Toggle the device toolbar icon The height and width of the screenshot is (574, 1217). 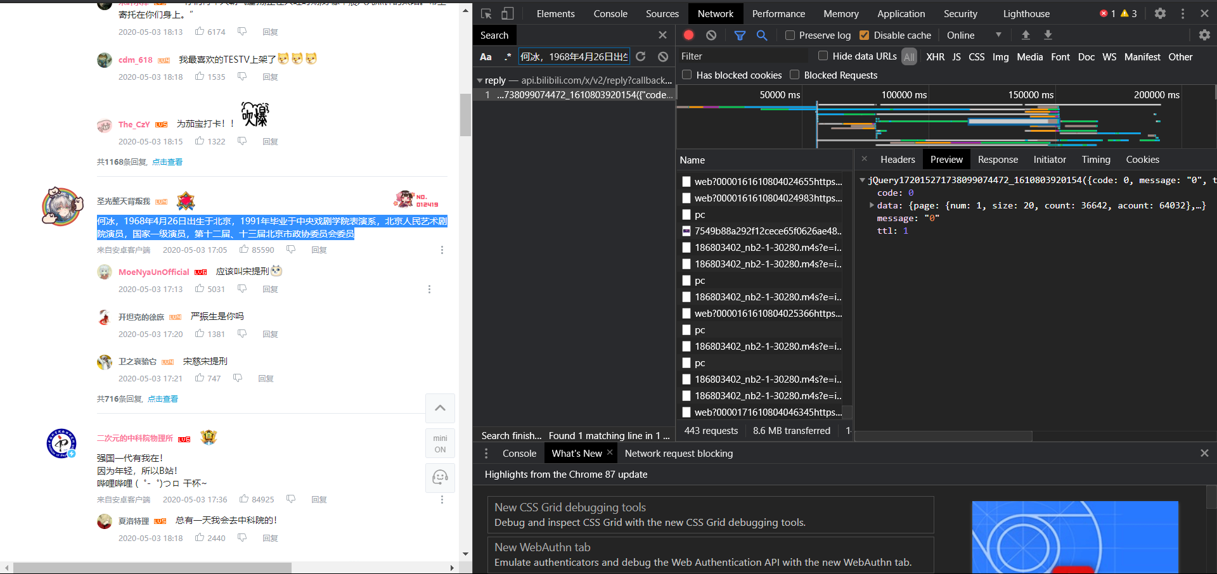pos(508,13)
